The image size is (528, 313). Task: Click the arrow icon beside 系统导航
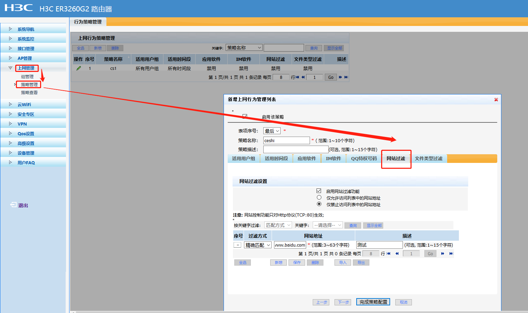10,29
